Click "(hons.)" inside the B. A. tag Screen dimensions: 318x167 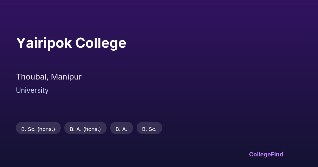(x=92, y=129)
